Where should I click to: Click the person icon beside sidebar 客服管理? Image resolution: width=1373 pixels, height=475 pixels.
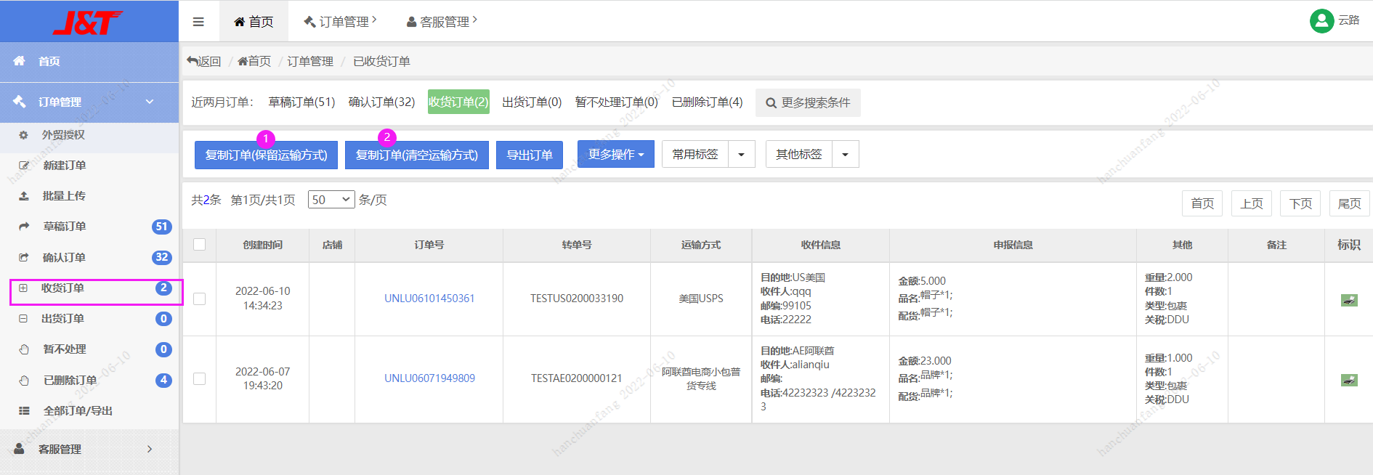[20, 449]
